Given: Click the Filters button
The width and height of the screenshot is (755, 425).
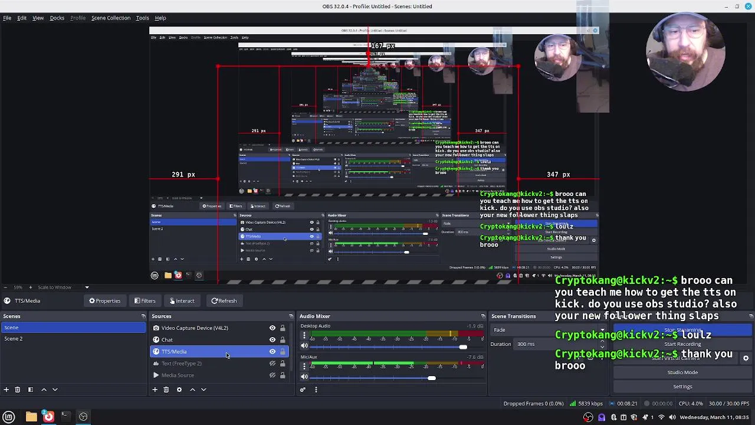Looking at the screenshot, I should [145, 301].
